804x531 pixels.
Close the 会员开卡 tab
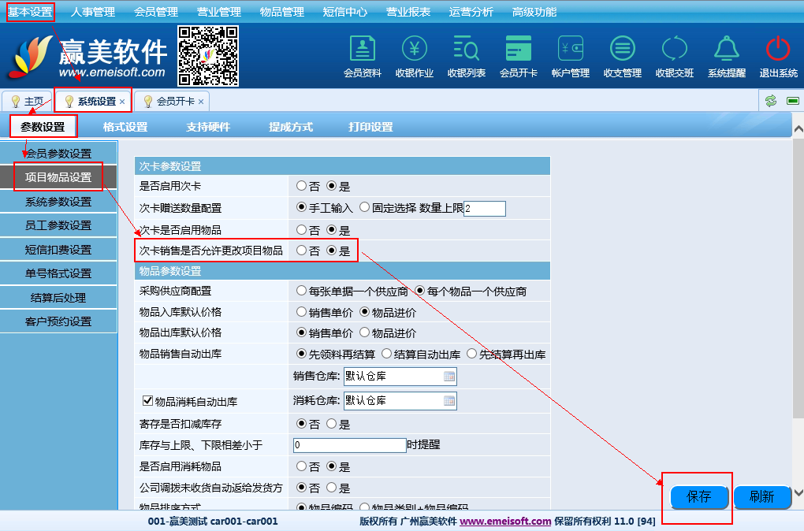tap(201, 102)
